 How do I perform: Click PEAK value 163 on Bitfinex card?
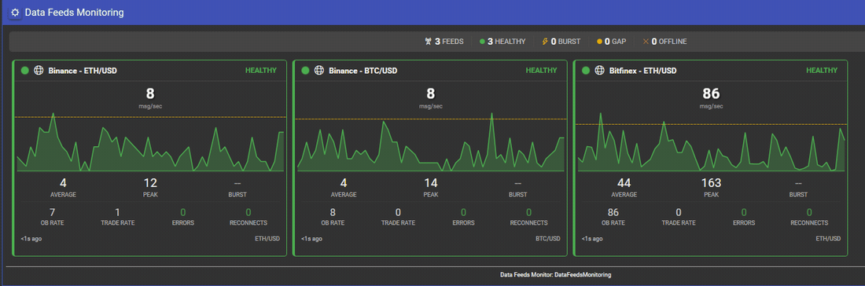point(711,183)
